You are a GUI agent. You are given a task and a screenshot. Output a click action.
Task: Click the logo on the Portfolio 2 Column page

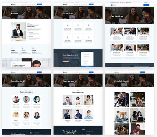coord(117,72)
